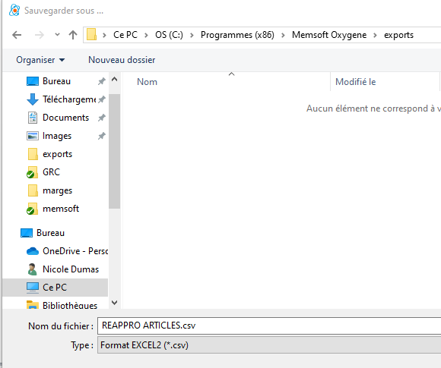
Task: Expand chevron after 'Programmes (x86)' breadcrumb
Action: point(283,35)
